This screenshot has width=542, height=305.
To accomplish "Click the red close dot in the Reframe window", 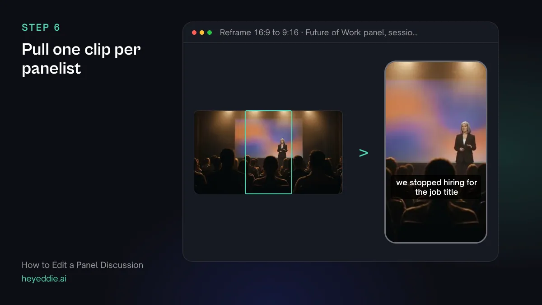I will (x=194, y=33).
